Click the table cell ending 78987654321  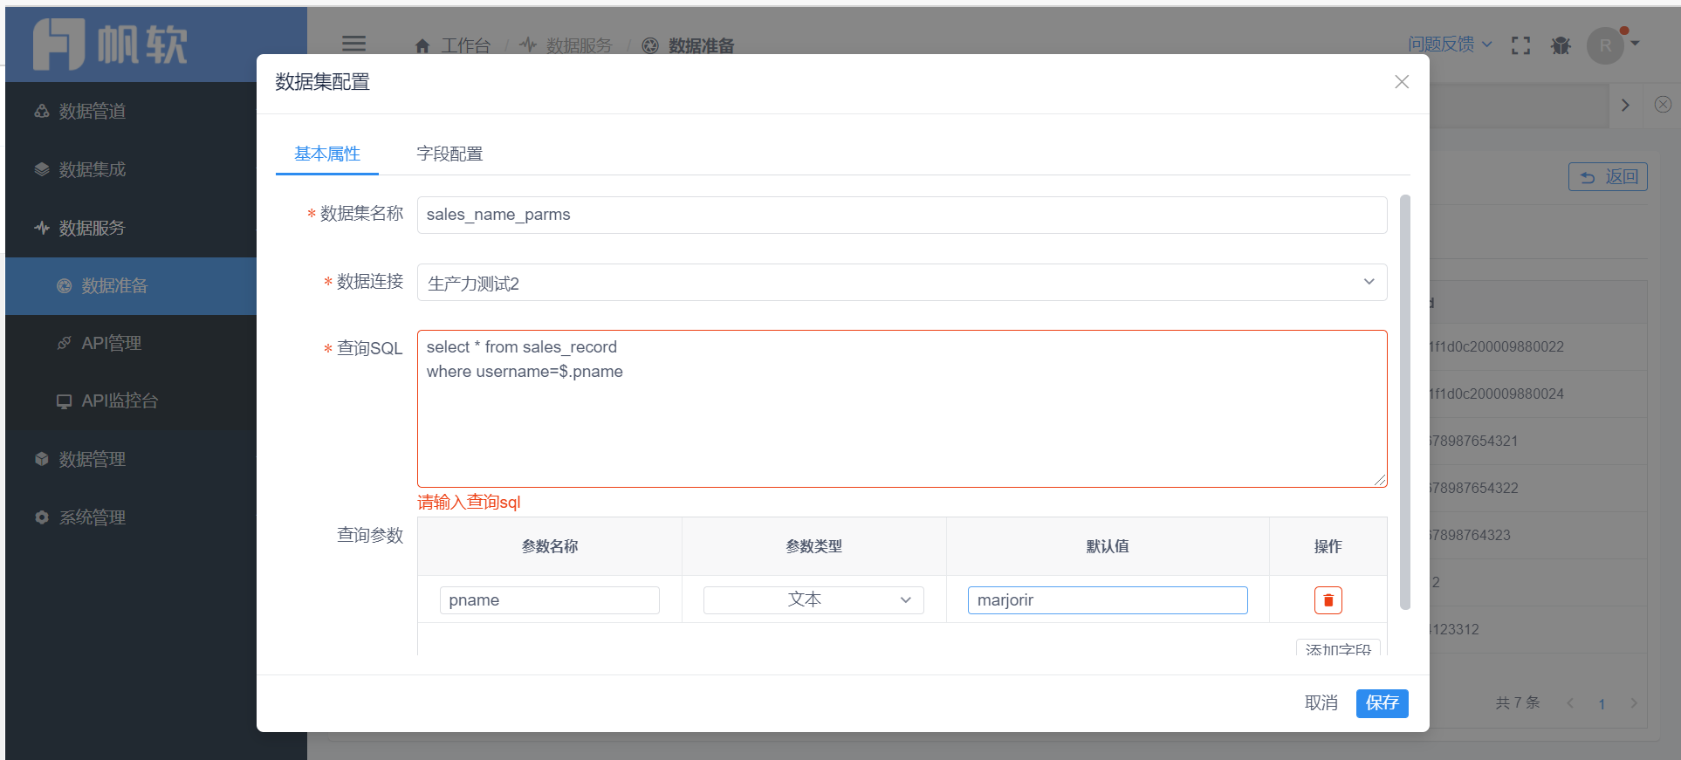click(1474, 441)
